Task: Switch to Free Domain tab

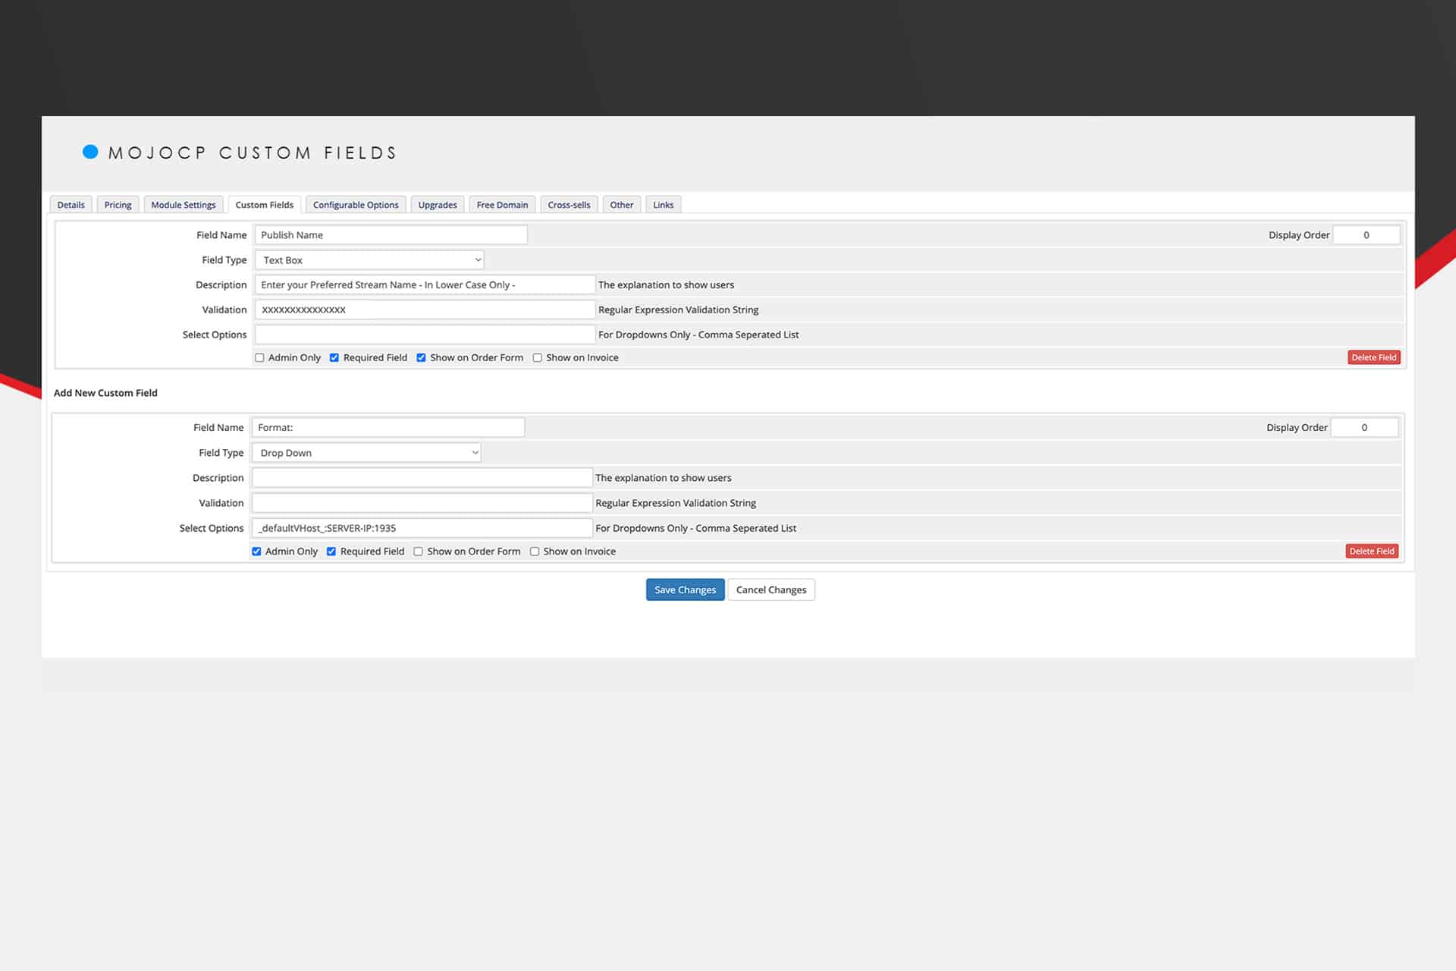Action: 502,205
